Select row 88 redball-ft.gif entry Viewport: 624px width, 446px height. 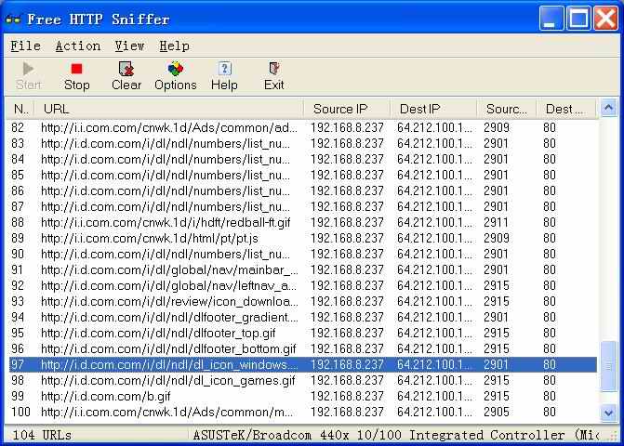(x=302, y=222)
